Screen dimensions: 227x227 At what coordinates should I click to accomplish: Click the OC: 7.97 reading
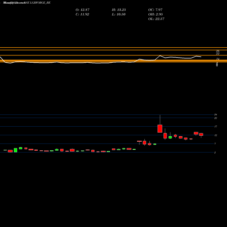(155, 10)
